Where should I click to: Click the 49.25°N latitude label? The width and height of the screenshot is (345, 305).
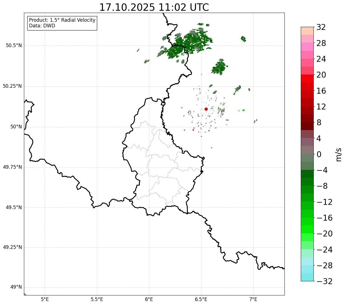point(12,247)
